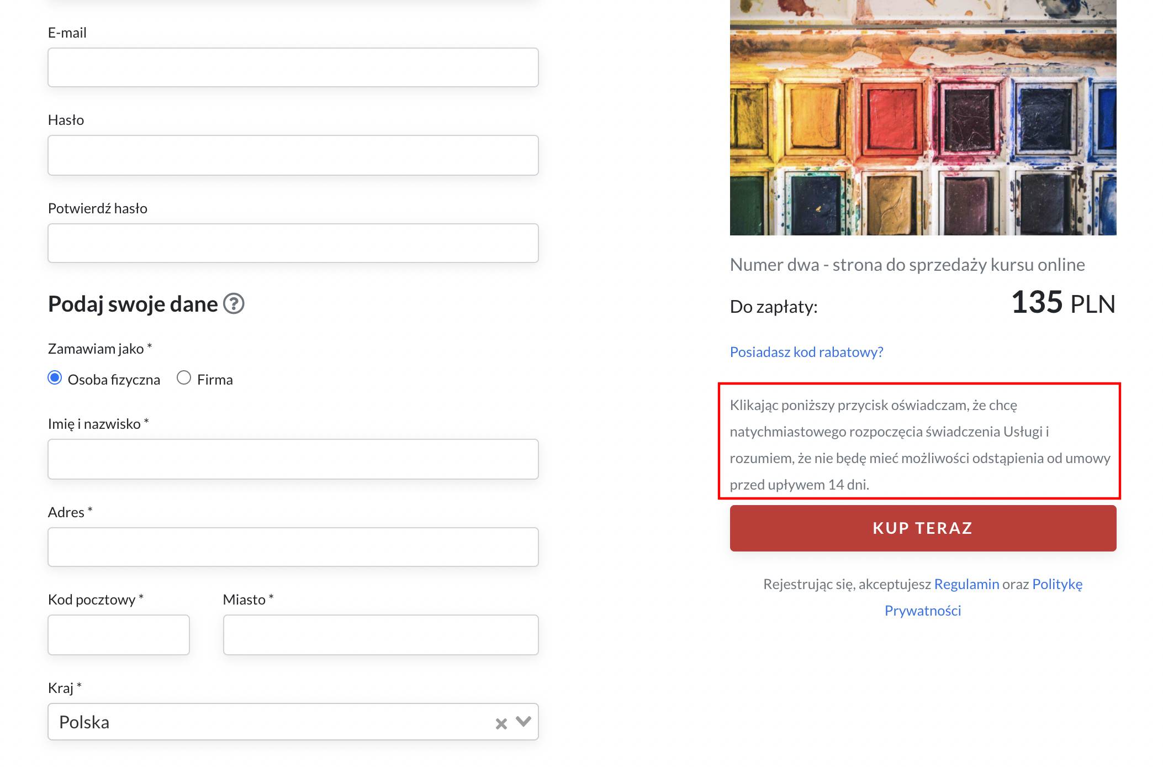
Task: Expand the Kraj dropdown chevron
Action: [523, 721]
